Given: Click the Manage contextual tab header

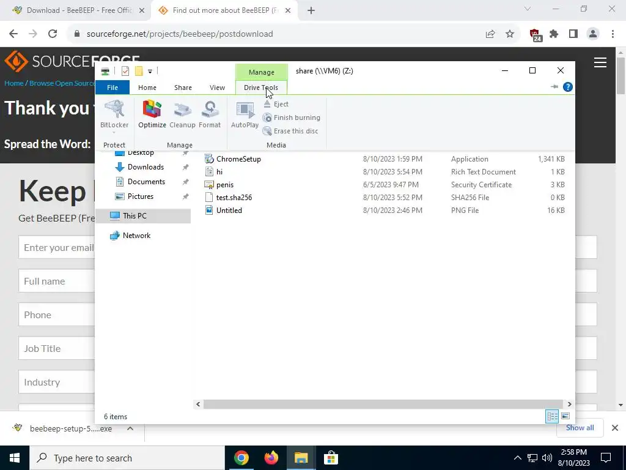Looking at the screenshot, I should 262,72.
